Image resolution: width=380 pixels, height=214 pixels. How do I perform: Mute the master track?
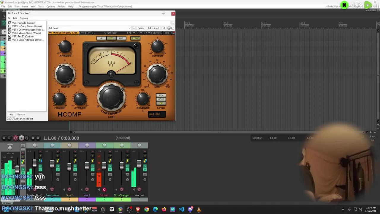point(23,153)
